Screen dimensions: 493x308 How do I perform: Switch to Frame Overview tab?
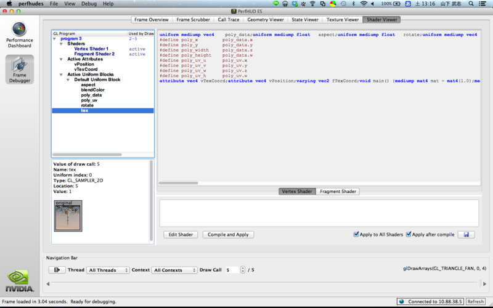pos(152,20)
